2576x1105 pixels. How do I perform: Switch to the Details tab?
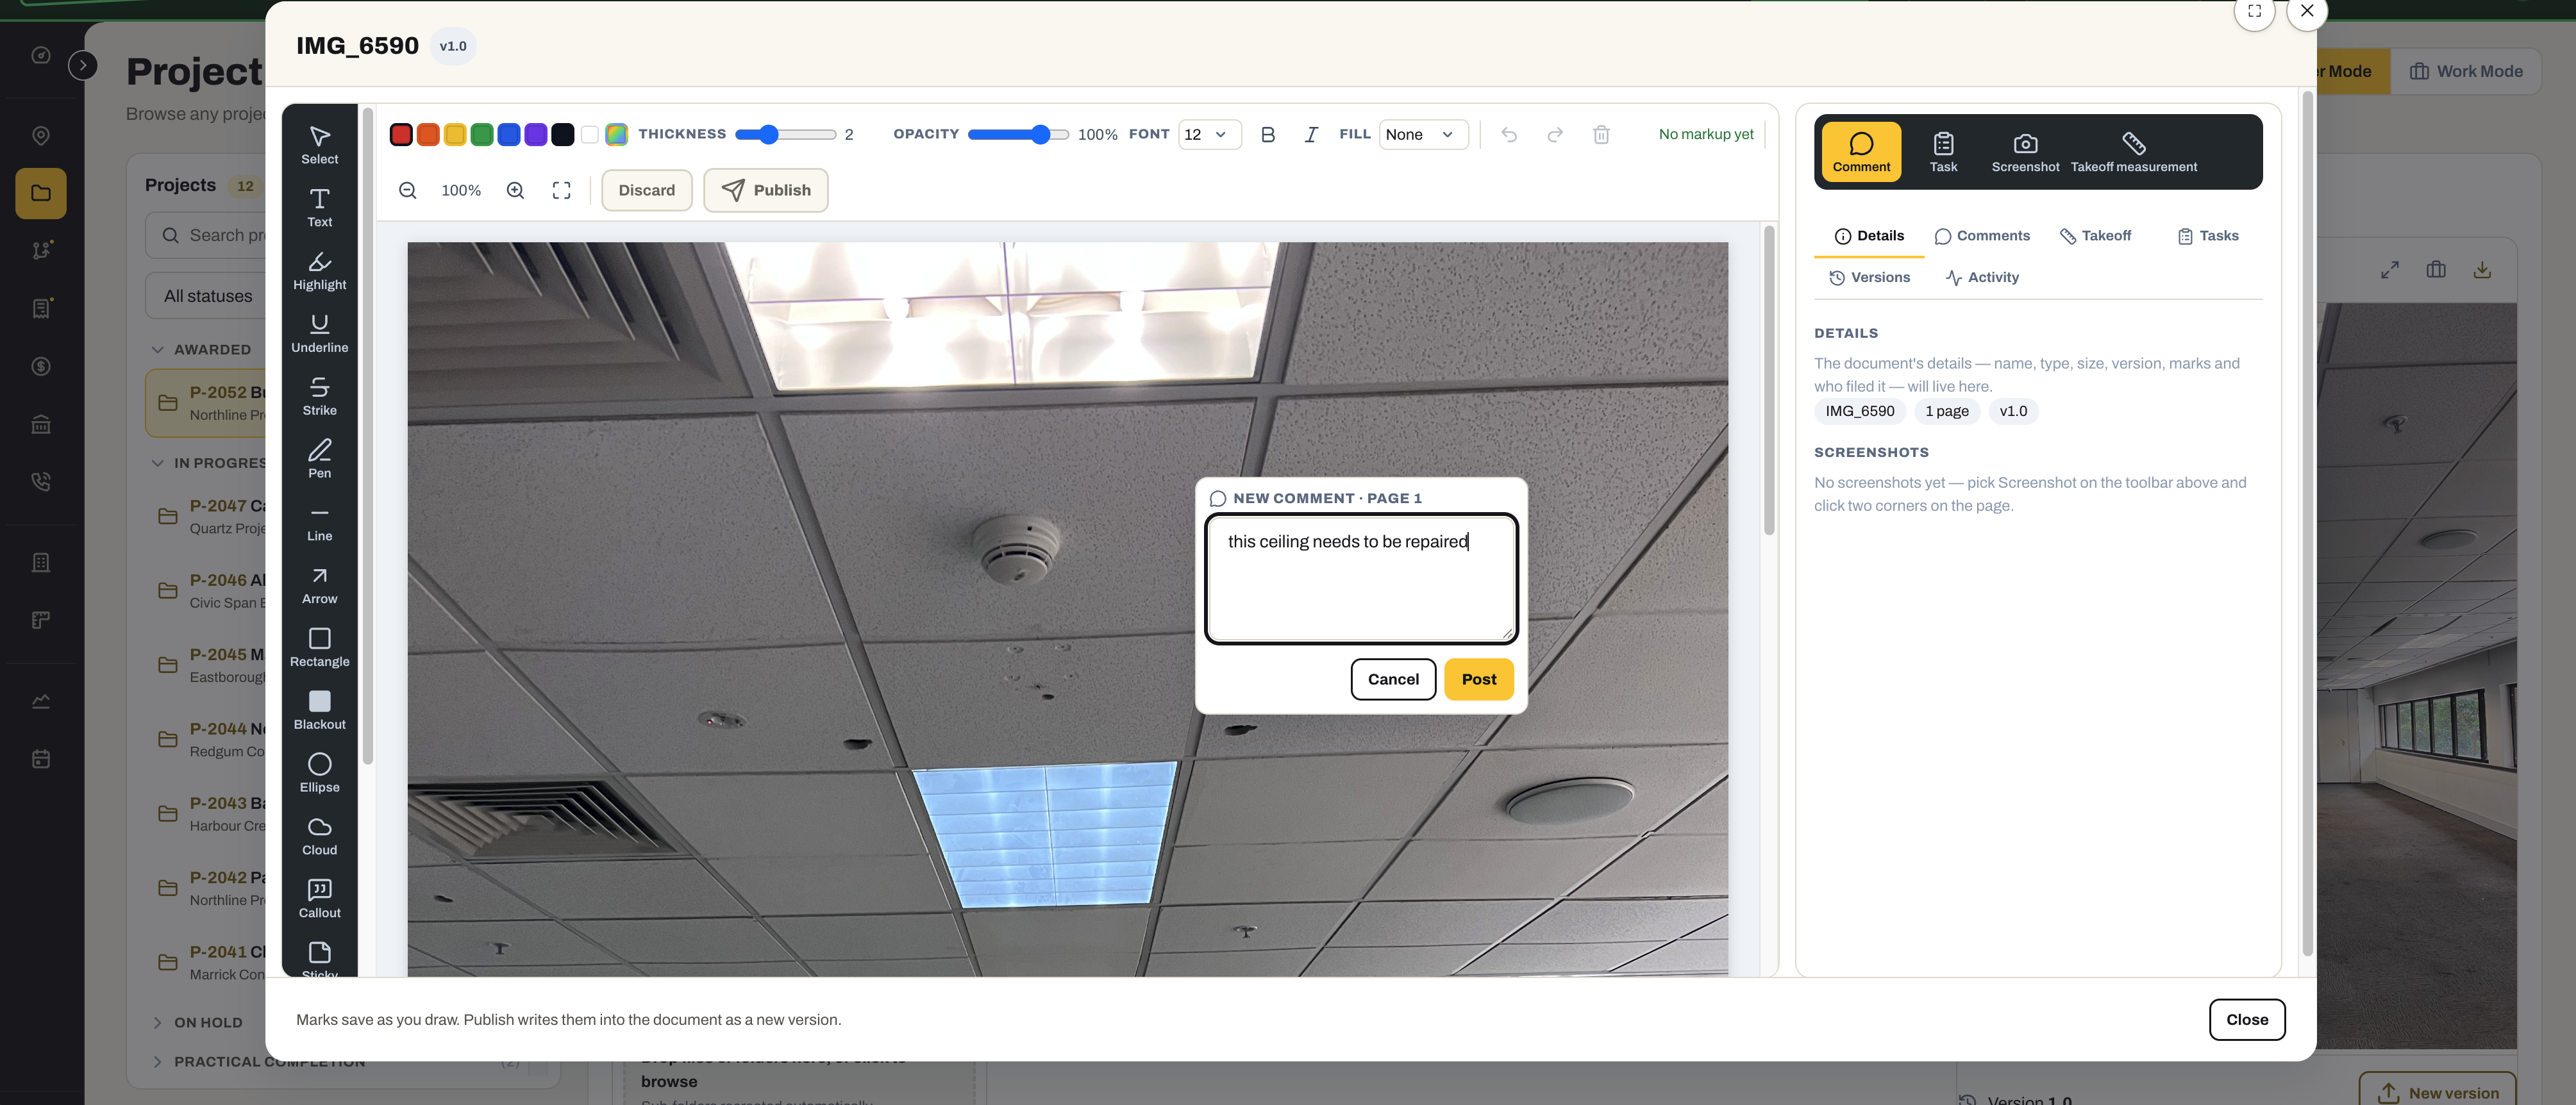(1869, 236)
